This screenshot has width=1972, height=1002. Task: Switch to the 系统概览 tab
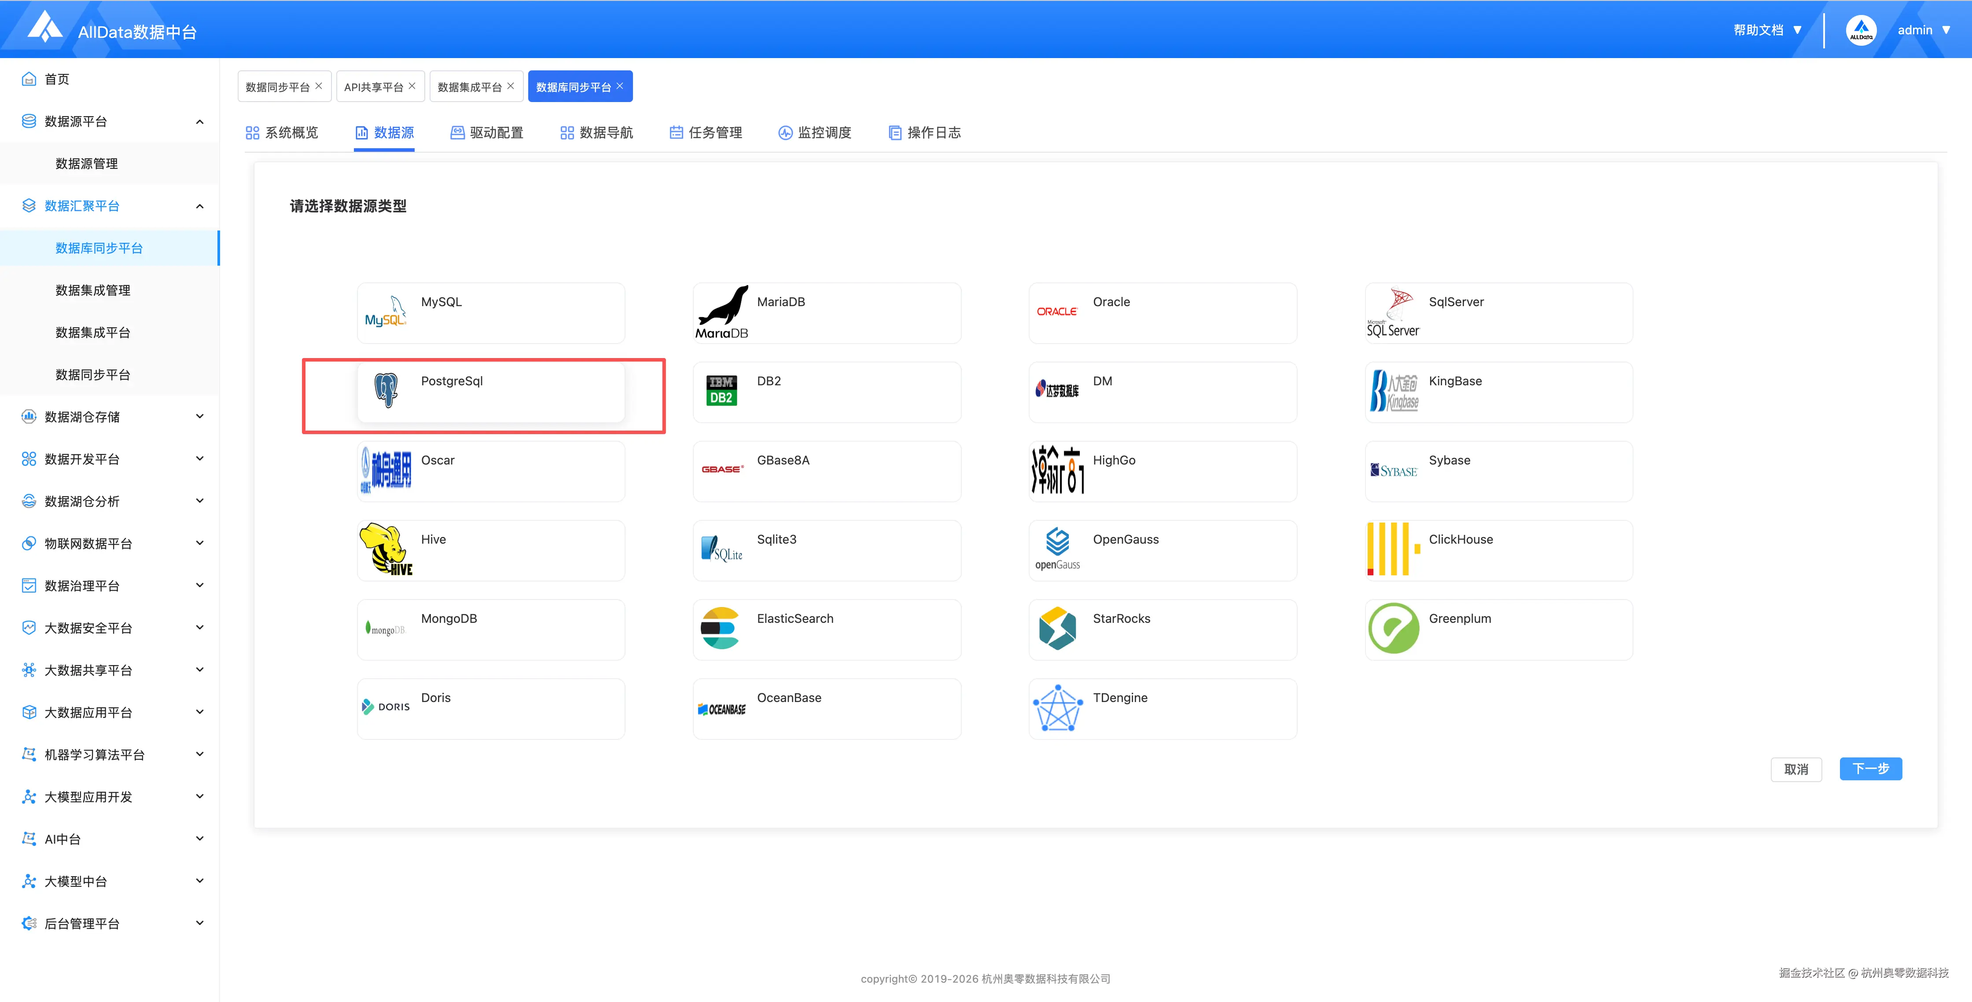[x=282, y=132]
